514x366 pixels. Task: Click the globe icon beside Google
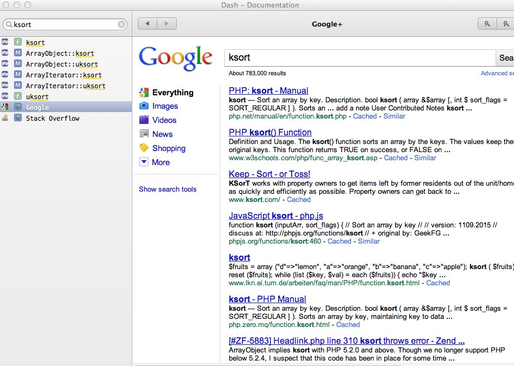click(x=18, y=107)
